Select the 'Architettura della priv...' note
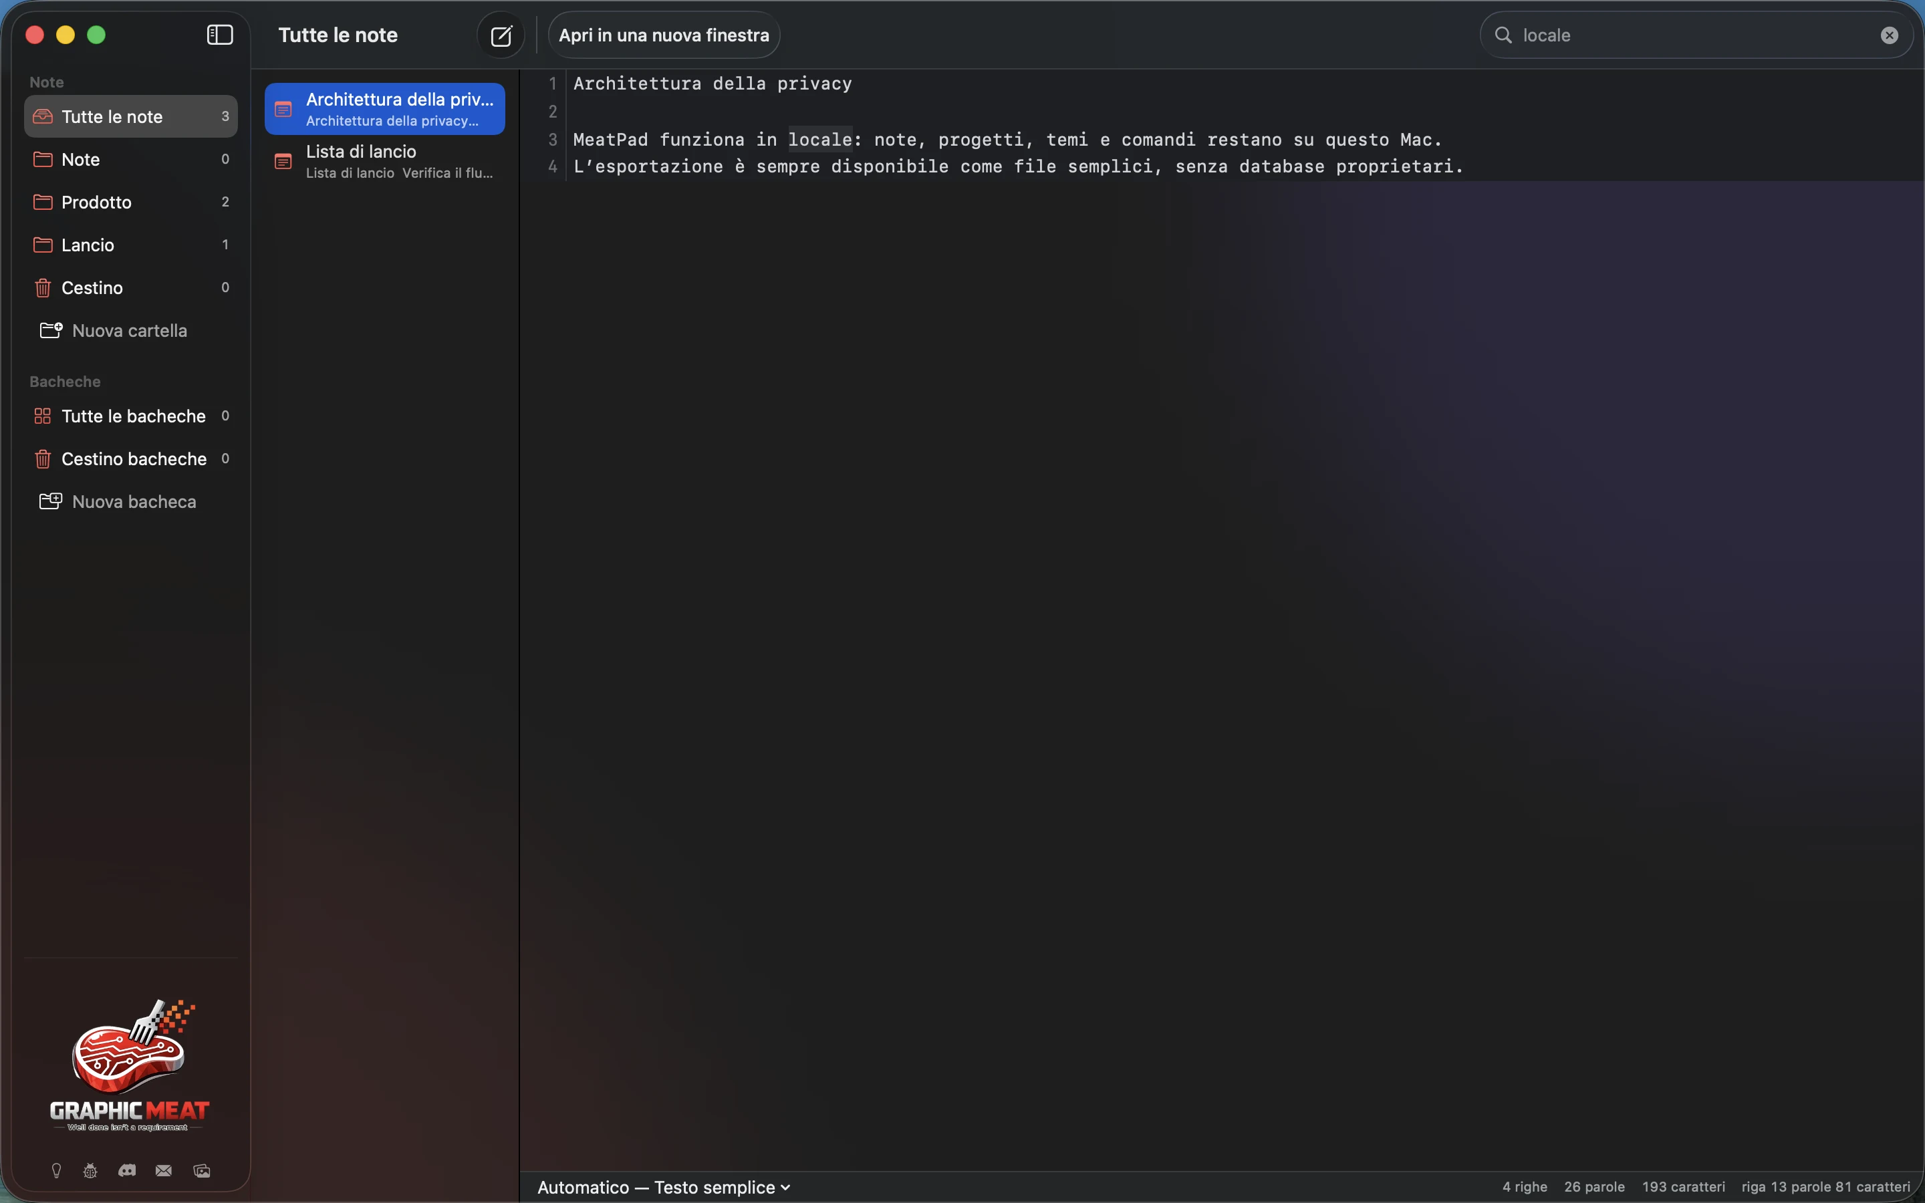This screenshot has width=1925, height=1203. click(x=385, y=109)
